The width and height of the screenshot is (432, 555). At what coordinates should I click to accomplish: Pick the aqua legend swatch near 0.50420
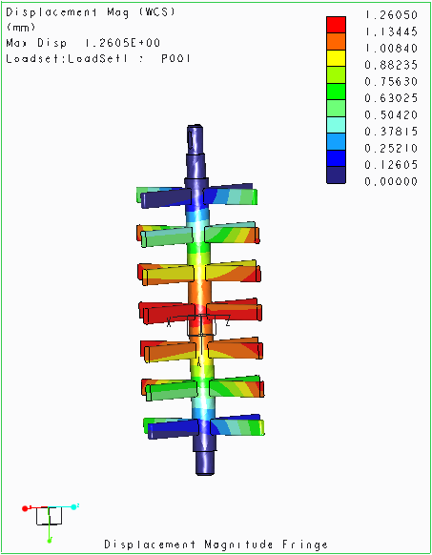pyautogui.click(x=336, y=125)
